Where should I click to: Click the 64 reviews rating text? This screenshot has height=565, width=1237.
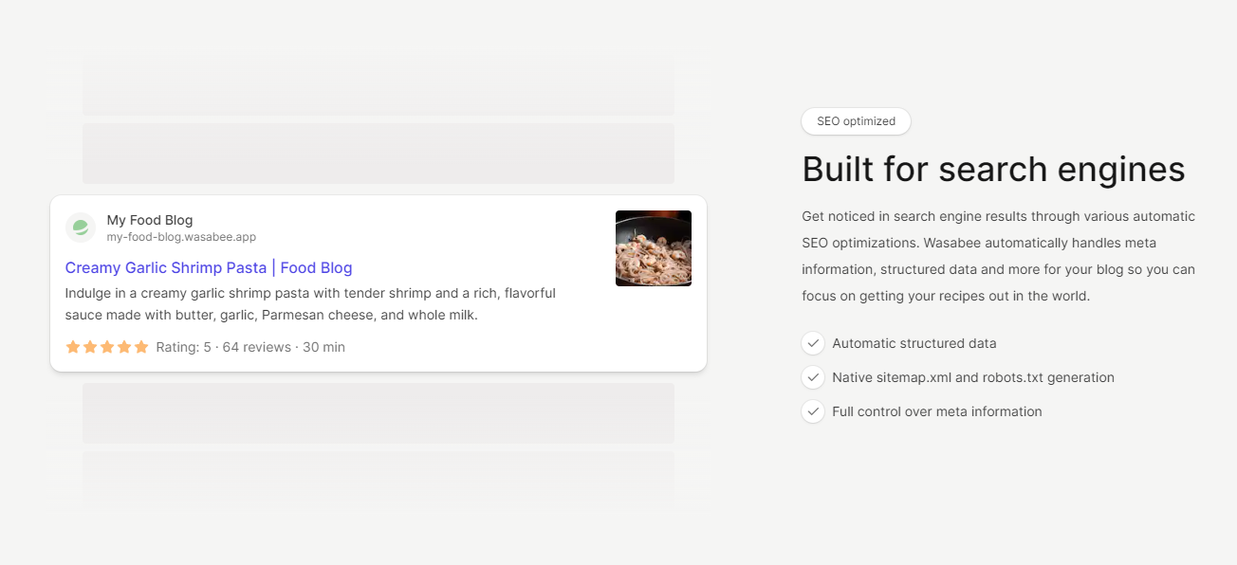(x=256, y=347)
